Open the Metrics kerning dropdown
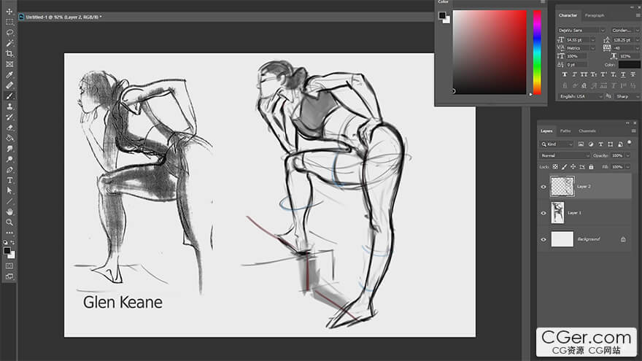Image resolution: width=642 pixels, height=361 pixels. [x=592, y=48]
